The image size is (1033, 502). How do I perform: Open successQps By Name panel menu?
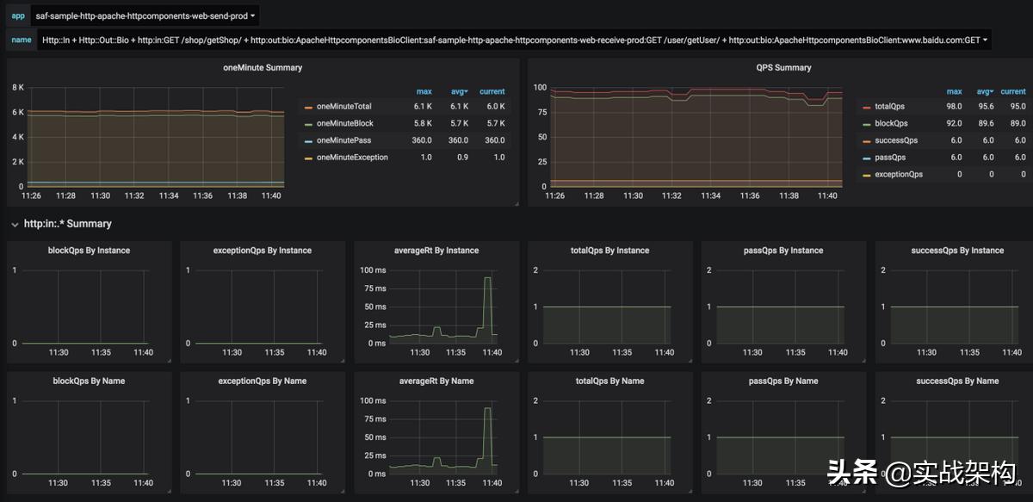coord(957,381)
